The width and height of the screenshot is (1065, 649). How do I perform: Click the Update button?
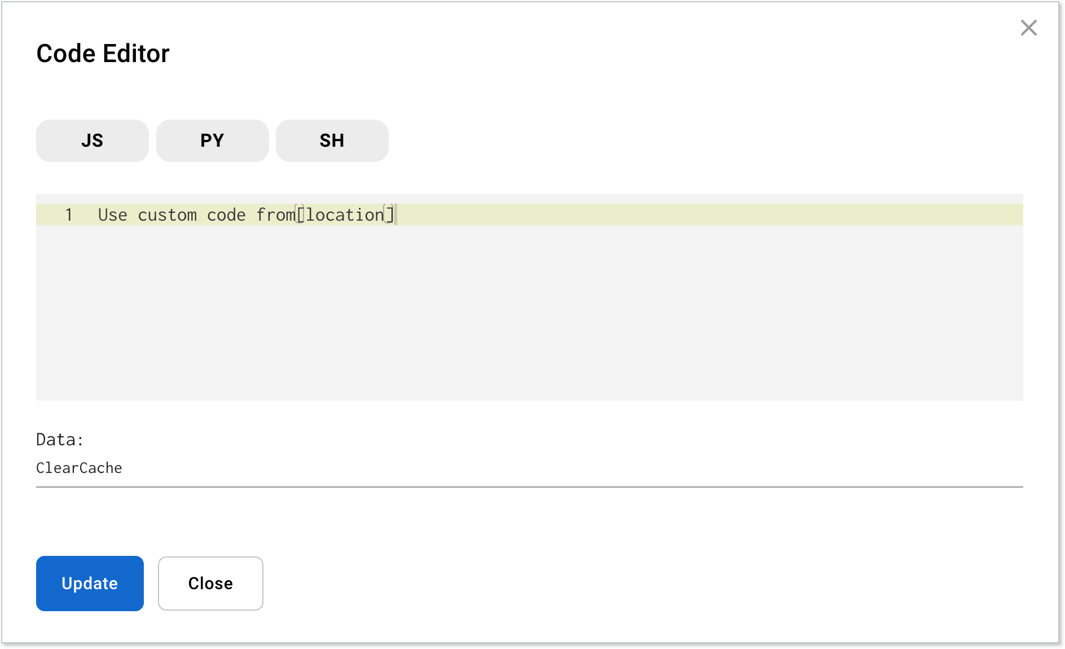tap(89, 584)
